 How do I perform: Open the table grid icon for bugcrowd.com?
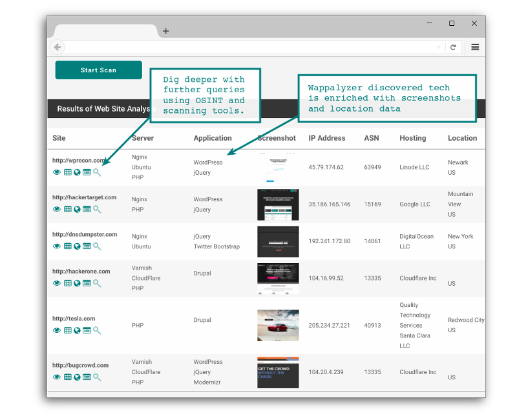tap(68, 377)
